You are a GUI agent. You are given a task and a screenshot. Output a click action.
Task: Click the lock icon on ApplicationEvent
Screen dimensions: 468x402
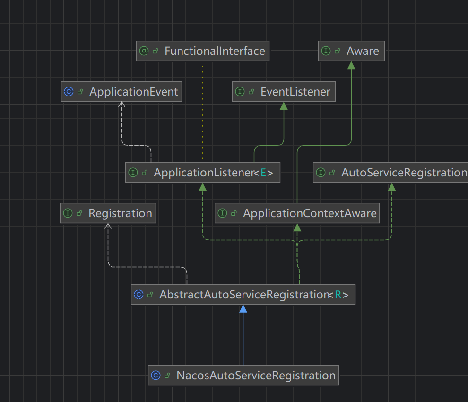click(80, 92)
